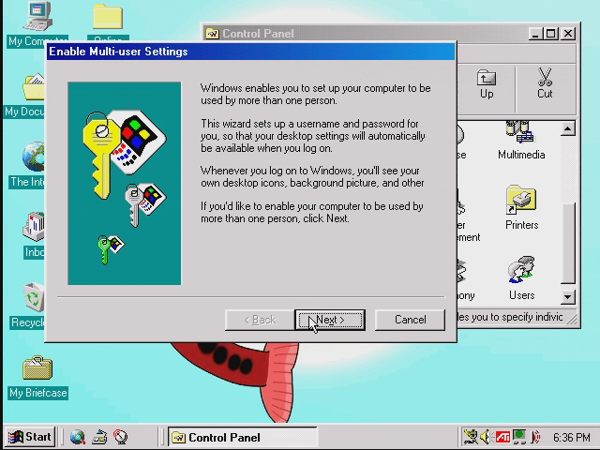Viewport: 600px width, 450px height.
Task: Maximize the Control Panel window
Action: point(550,34)
